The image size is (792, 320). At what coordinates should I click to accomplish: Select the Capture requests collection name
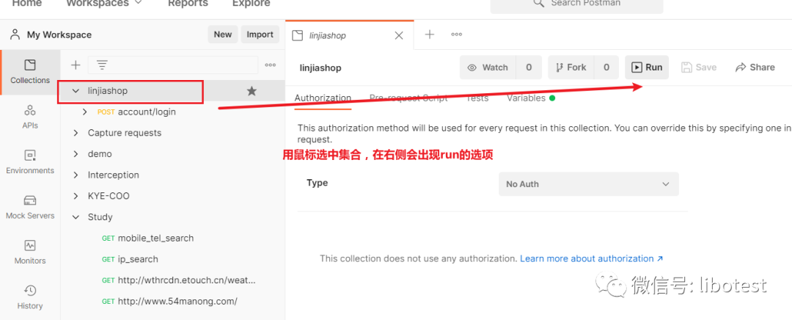point(125,133)
